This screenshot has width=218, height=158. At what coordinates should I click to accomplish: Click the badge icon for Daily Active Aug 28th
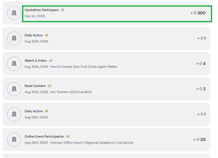click(14, 114)
